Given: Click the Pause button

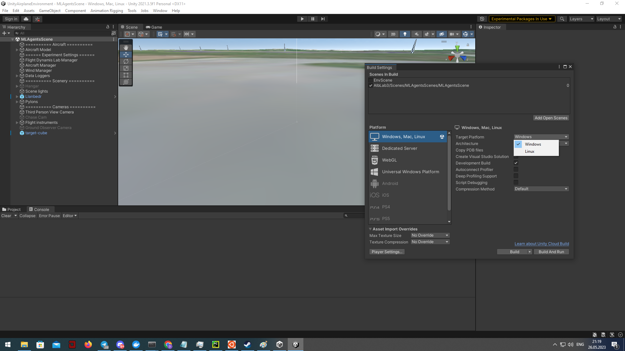Looking at the screenshot, I should [312, 19].
